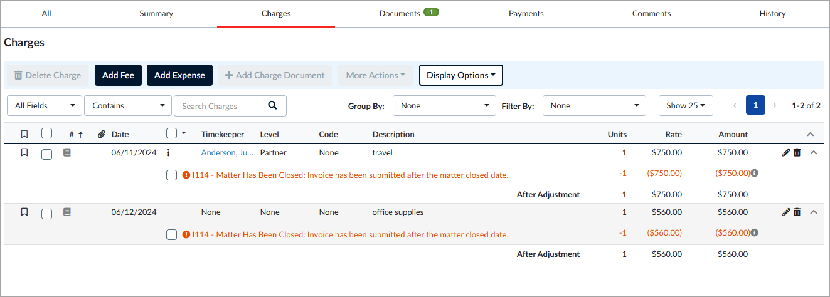Sort by the Amount column header
The image size is (830, 297).
(x=733, y=134)
